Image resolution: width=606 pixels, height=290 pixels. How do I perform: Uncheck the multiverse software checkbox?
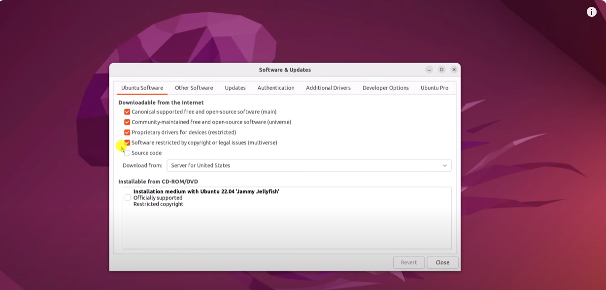(128, 143)
